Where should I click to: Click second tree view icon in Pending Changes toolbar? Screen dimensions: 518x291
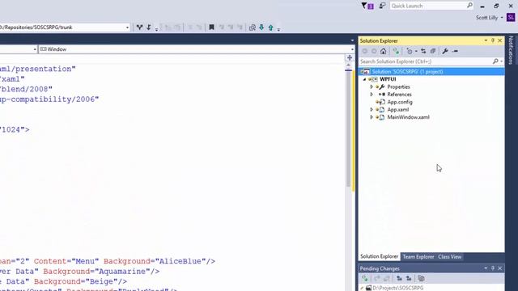[x=409, y=278]
